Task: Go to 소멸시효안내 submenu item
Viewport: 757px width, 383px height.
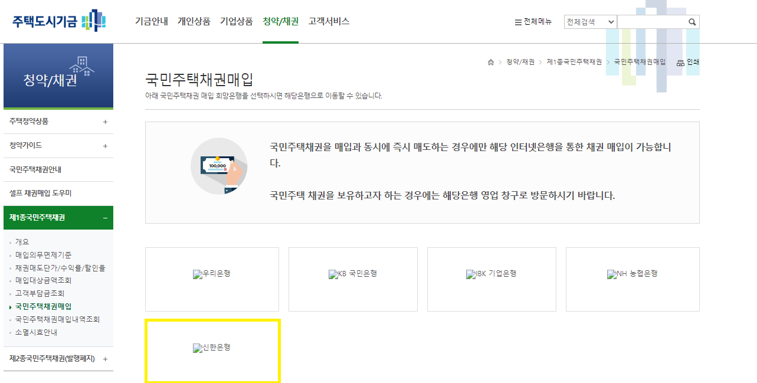Action: 37,332
